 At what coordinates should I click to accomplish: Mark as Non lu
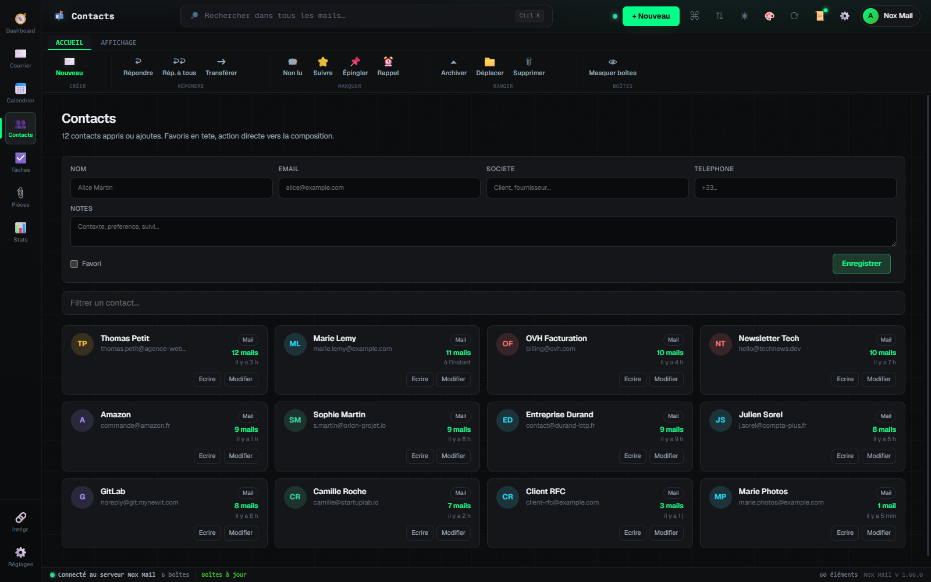(x=293, y=67)
